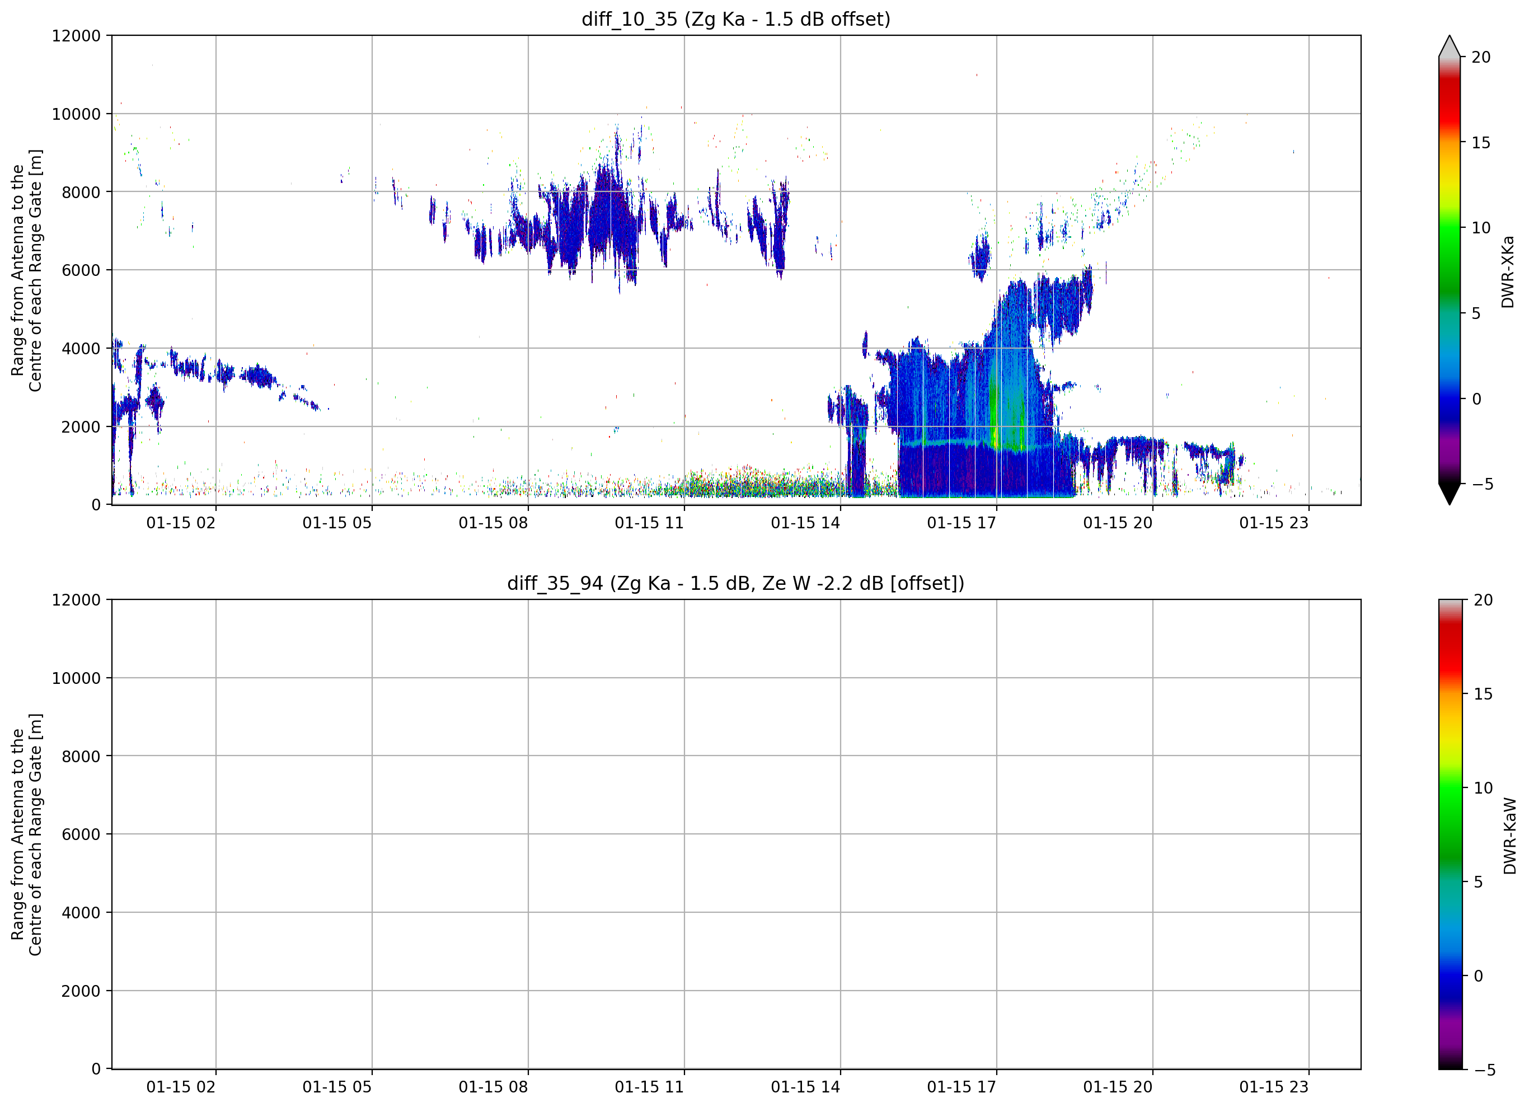
Task: Click the DWR-KaW color scale bar
Action: click(1451, 834)
